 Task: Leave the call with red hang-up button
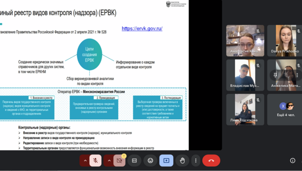211,161
